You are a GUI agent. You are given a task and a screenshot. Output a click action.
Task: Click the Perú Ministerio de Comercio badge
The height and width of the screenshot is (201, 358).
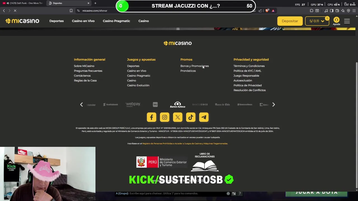(x=161, y=162)
